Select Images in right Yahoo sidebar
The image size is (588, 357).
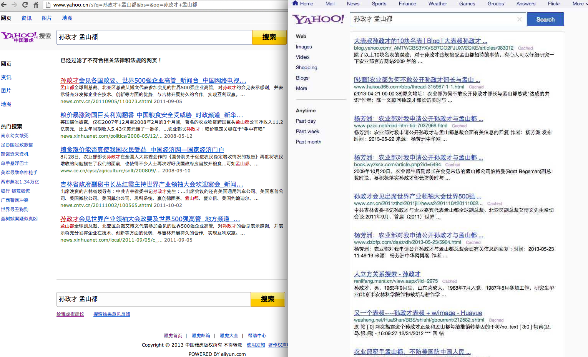[304, 47]
